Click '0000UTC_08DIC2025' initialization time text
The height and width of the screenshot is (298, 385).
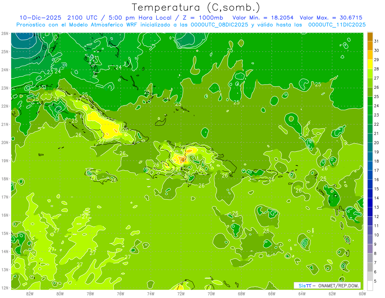[219, 24]
